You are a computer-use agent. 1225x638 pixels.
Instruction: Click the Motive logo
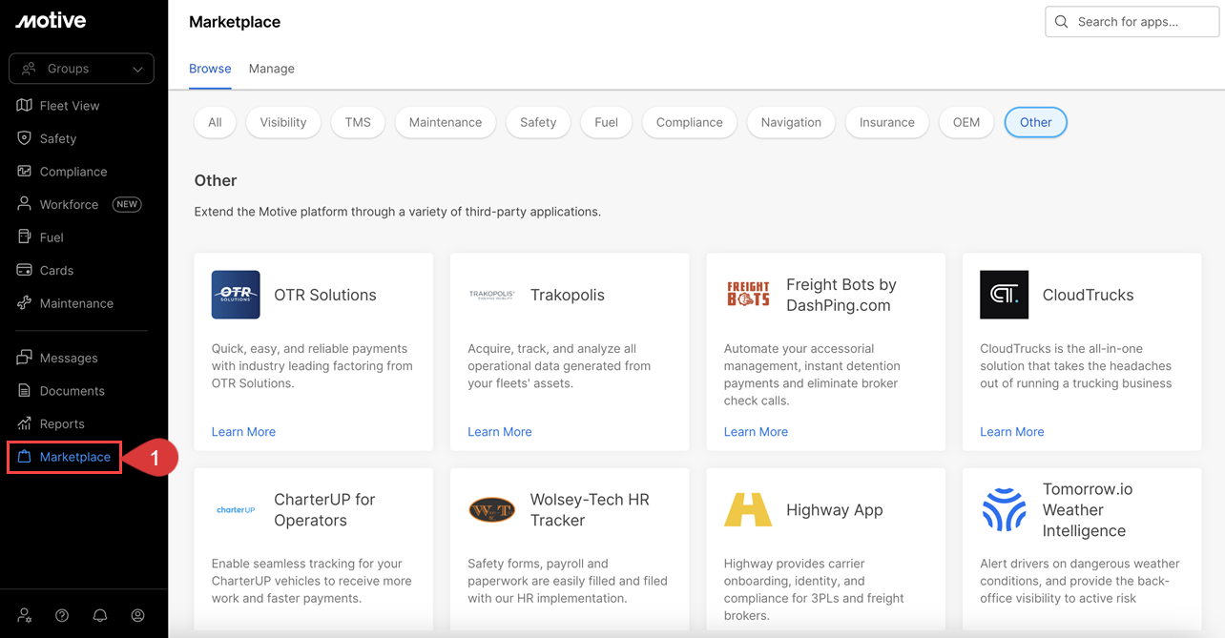[x=51, y=21]
